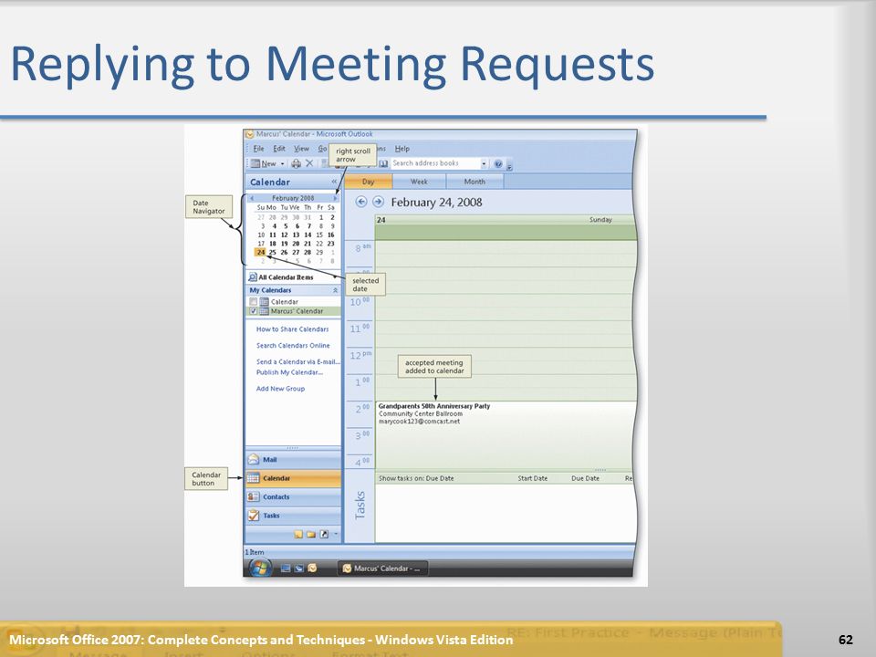Click the All Calendar Items search icon
876x657 pixels.
[x=253, y=277]
